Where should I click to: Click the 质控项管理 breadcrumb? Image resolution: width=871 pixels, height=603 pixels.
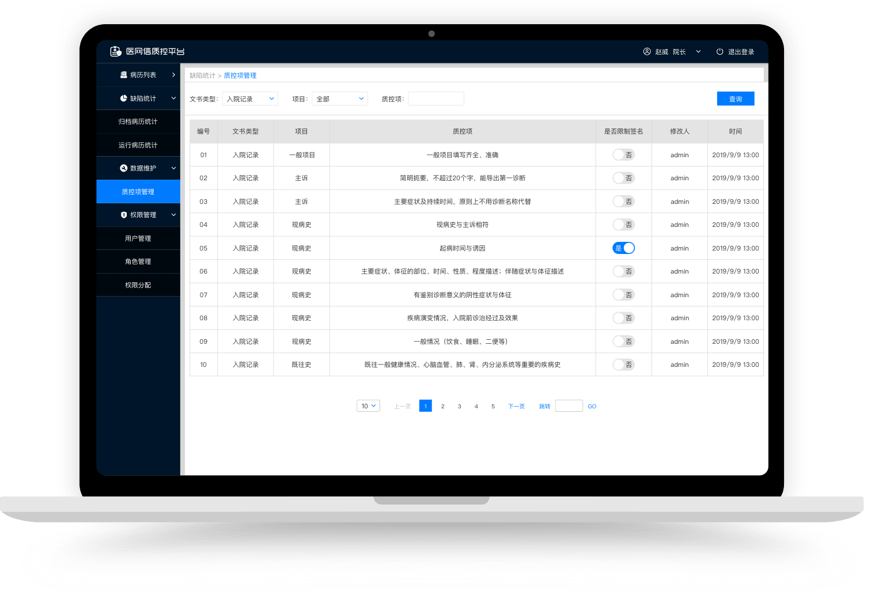click(240, 75)
